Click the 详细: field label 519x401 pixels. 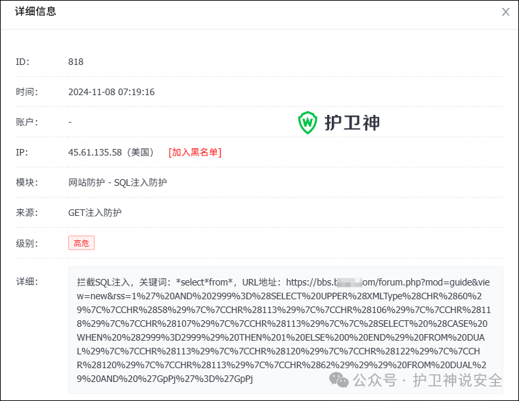[27, 282]
